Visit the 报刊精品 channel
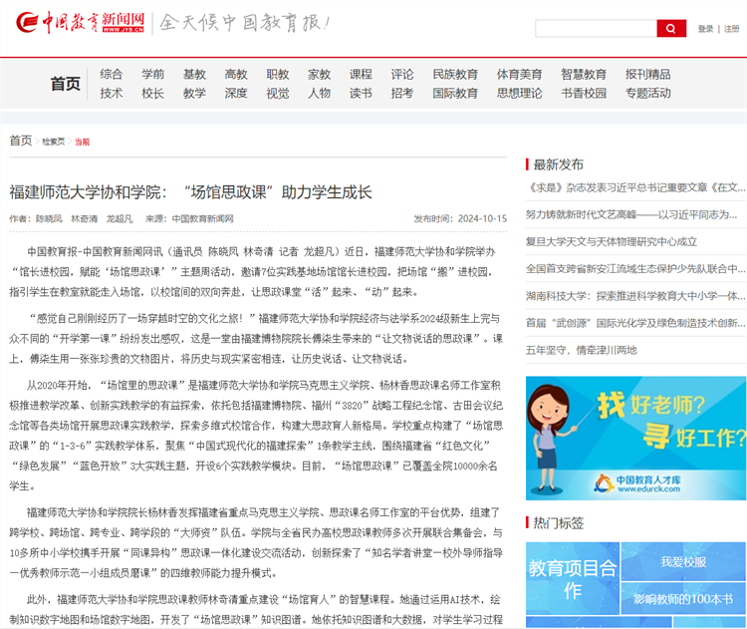Screen dimensions: 747x629 648,74
